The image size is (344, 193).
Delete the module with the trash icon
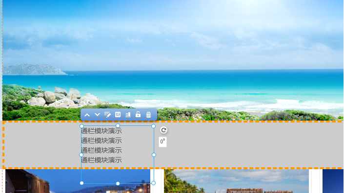point(148,115)
